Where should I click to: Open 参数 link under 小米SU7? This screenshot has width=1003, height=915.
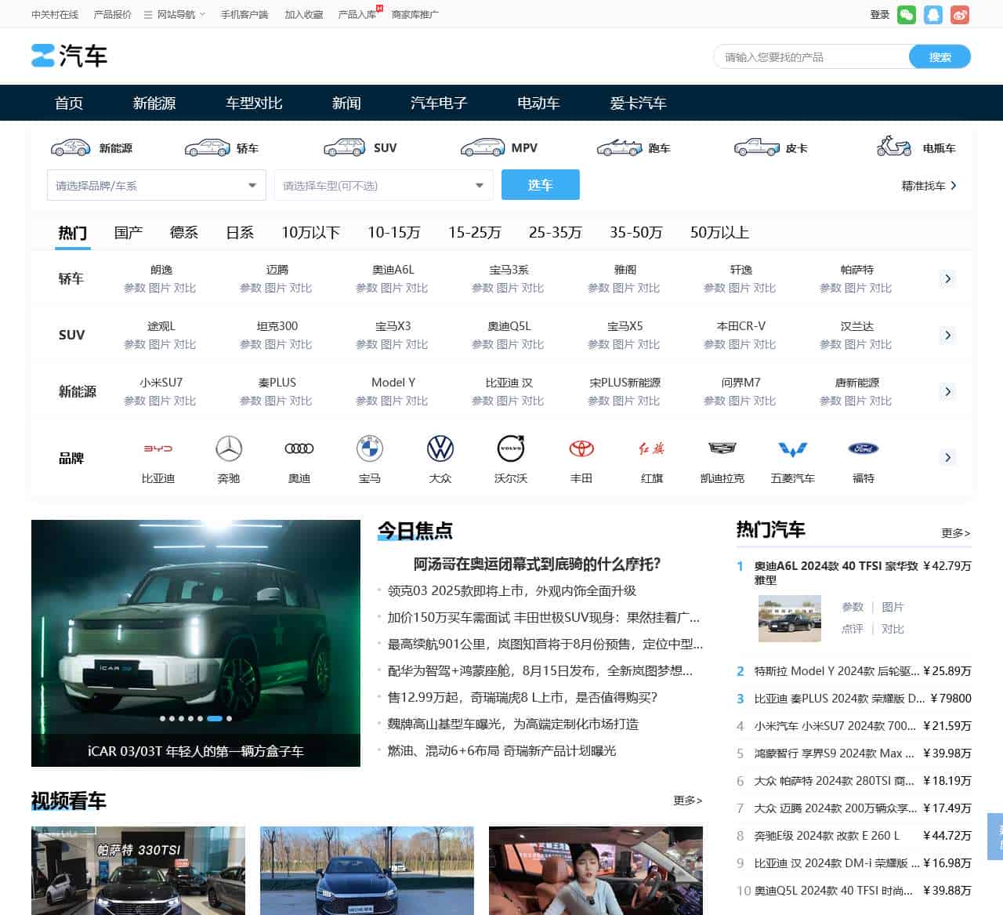click(x=135, y=401)
